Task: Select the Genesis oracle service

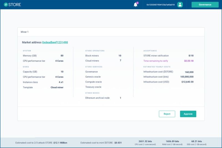Action: point(93,77)
